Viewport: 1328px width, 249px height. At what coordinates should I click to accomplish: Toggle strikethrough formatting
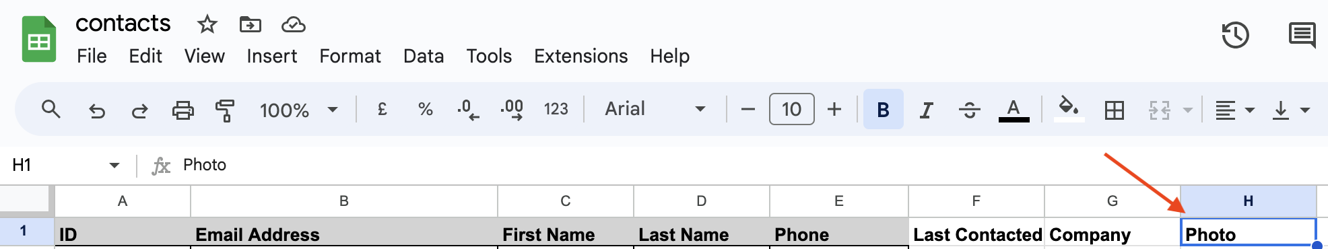click(969, 110)
